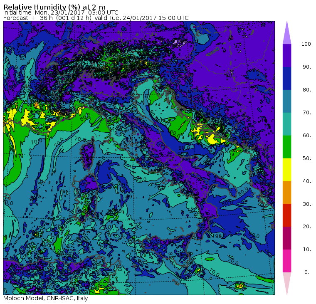
Task: Click the orange 30-40 colorbar segment
Action: (287, 193)
